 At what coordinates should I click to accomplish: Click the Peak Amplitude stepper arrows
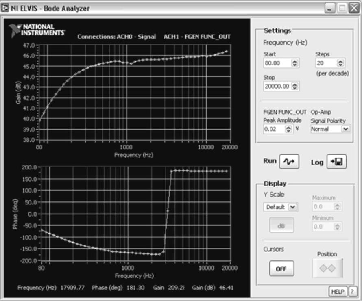pyautogui.click(x=289, y=129)
